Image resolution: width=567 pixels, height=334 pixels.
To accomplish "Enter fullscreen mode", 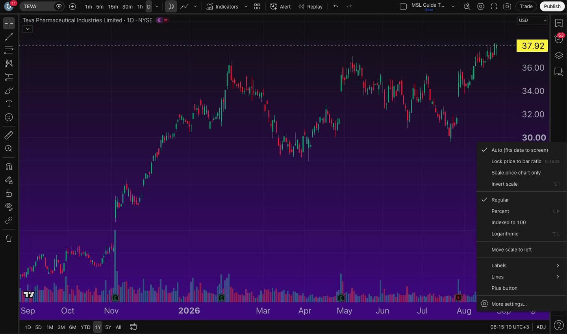I will click(x=494, y=6).
